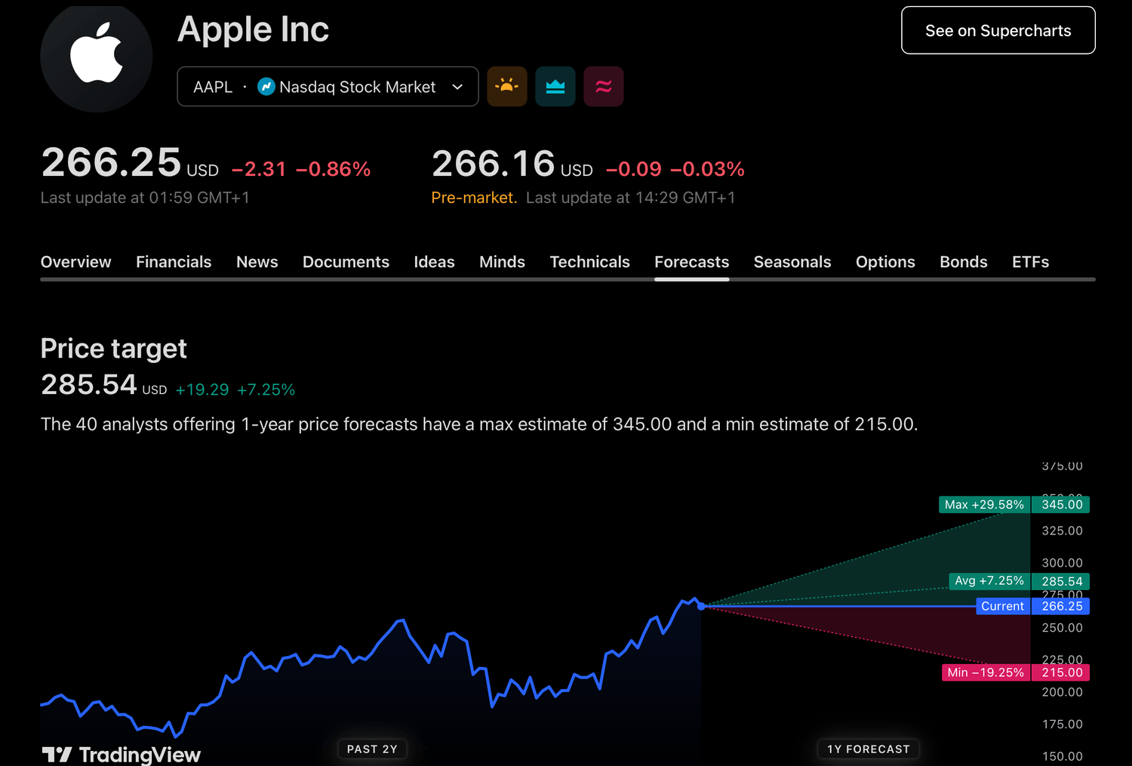Switch to the Options tab
The image size is (1132, 766).
[x=884, y=262]
